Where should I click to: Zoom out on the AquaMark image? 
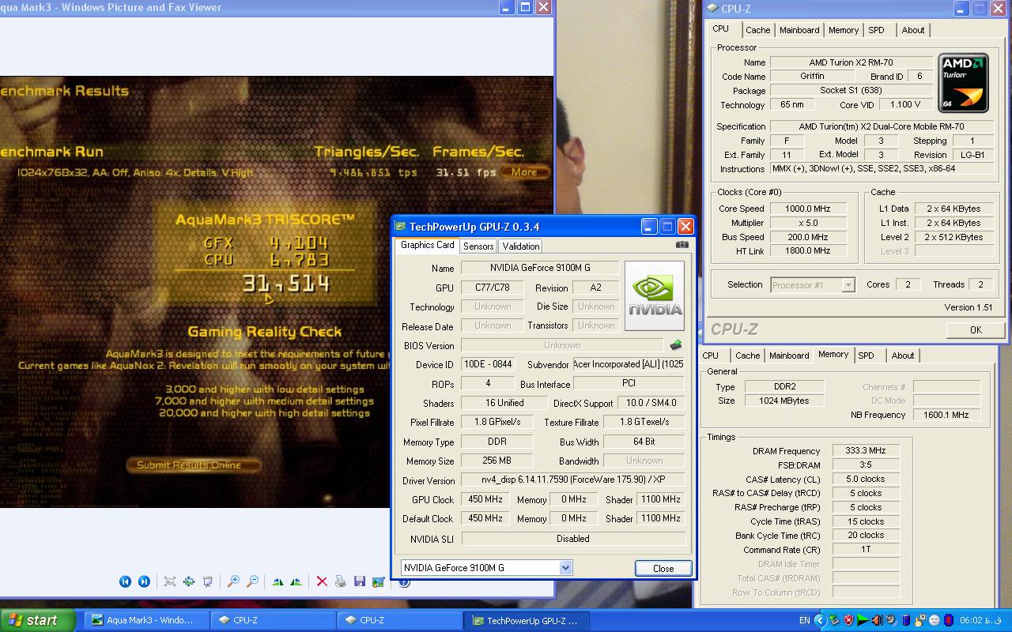click(x=252, y=581)
